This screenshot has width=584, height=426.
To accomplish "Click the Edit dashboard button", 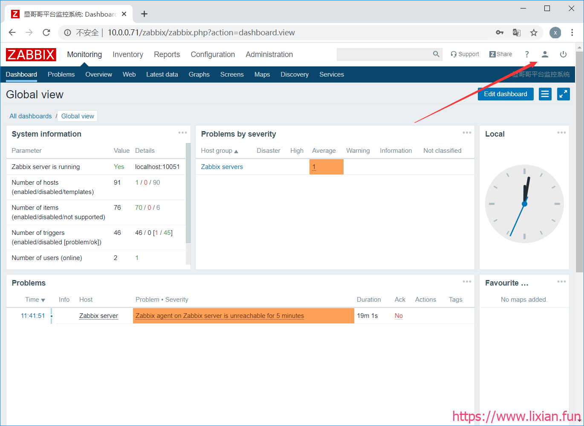I will (x=506, y=94).
